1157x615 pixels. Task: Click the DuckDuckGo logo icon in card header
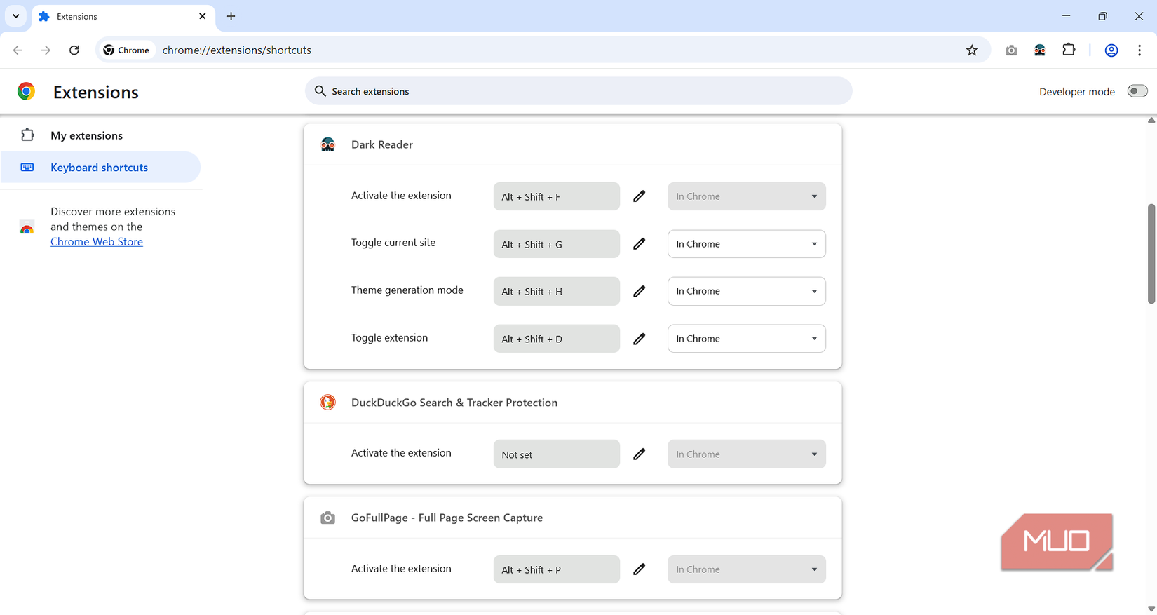click(x=327, y=403)
